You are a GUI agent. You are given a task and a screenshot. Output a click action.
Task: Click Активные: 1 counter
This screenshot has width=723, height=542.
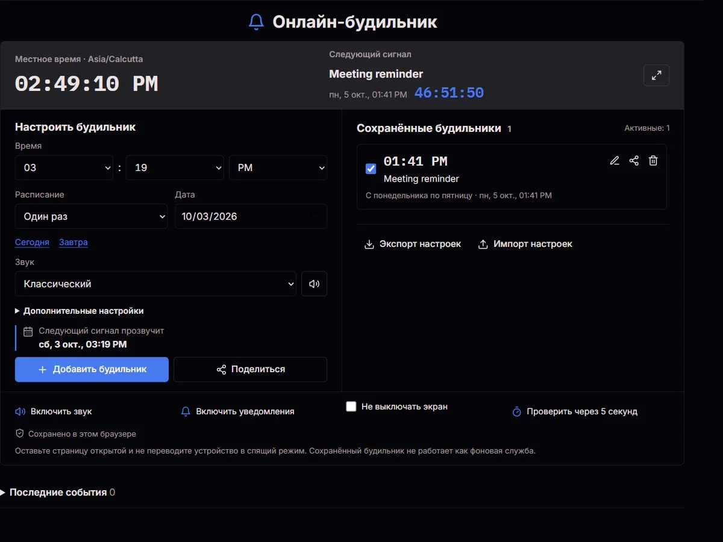[647, 128]
